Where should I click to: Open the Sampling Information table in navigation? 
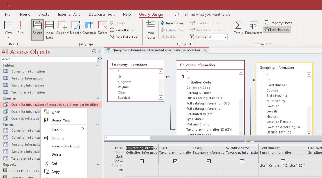pos(28,86)
